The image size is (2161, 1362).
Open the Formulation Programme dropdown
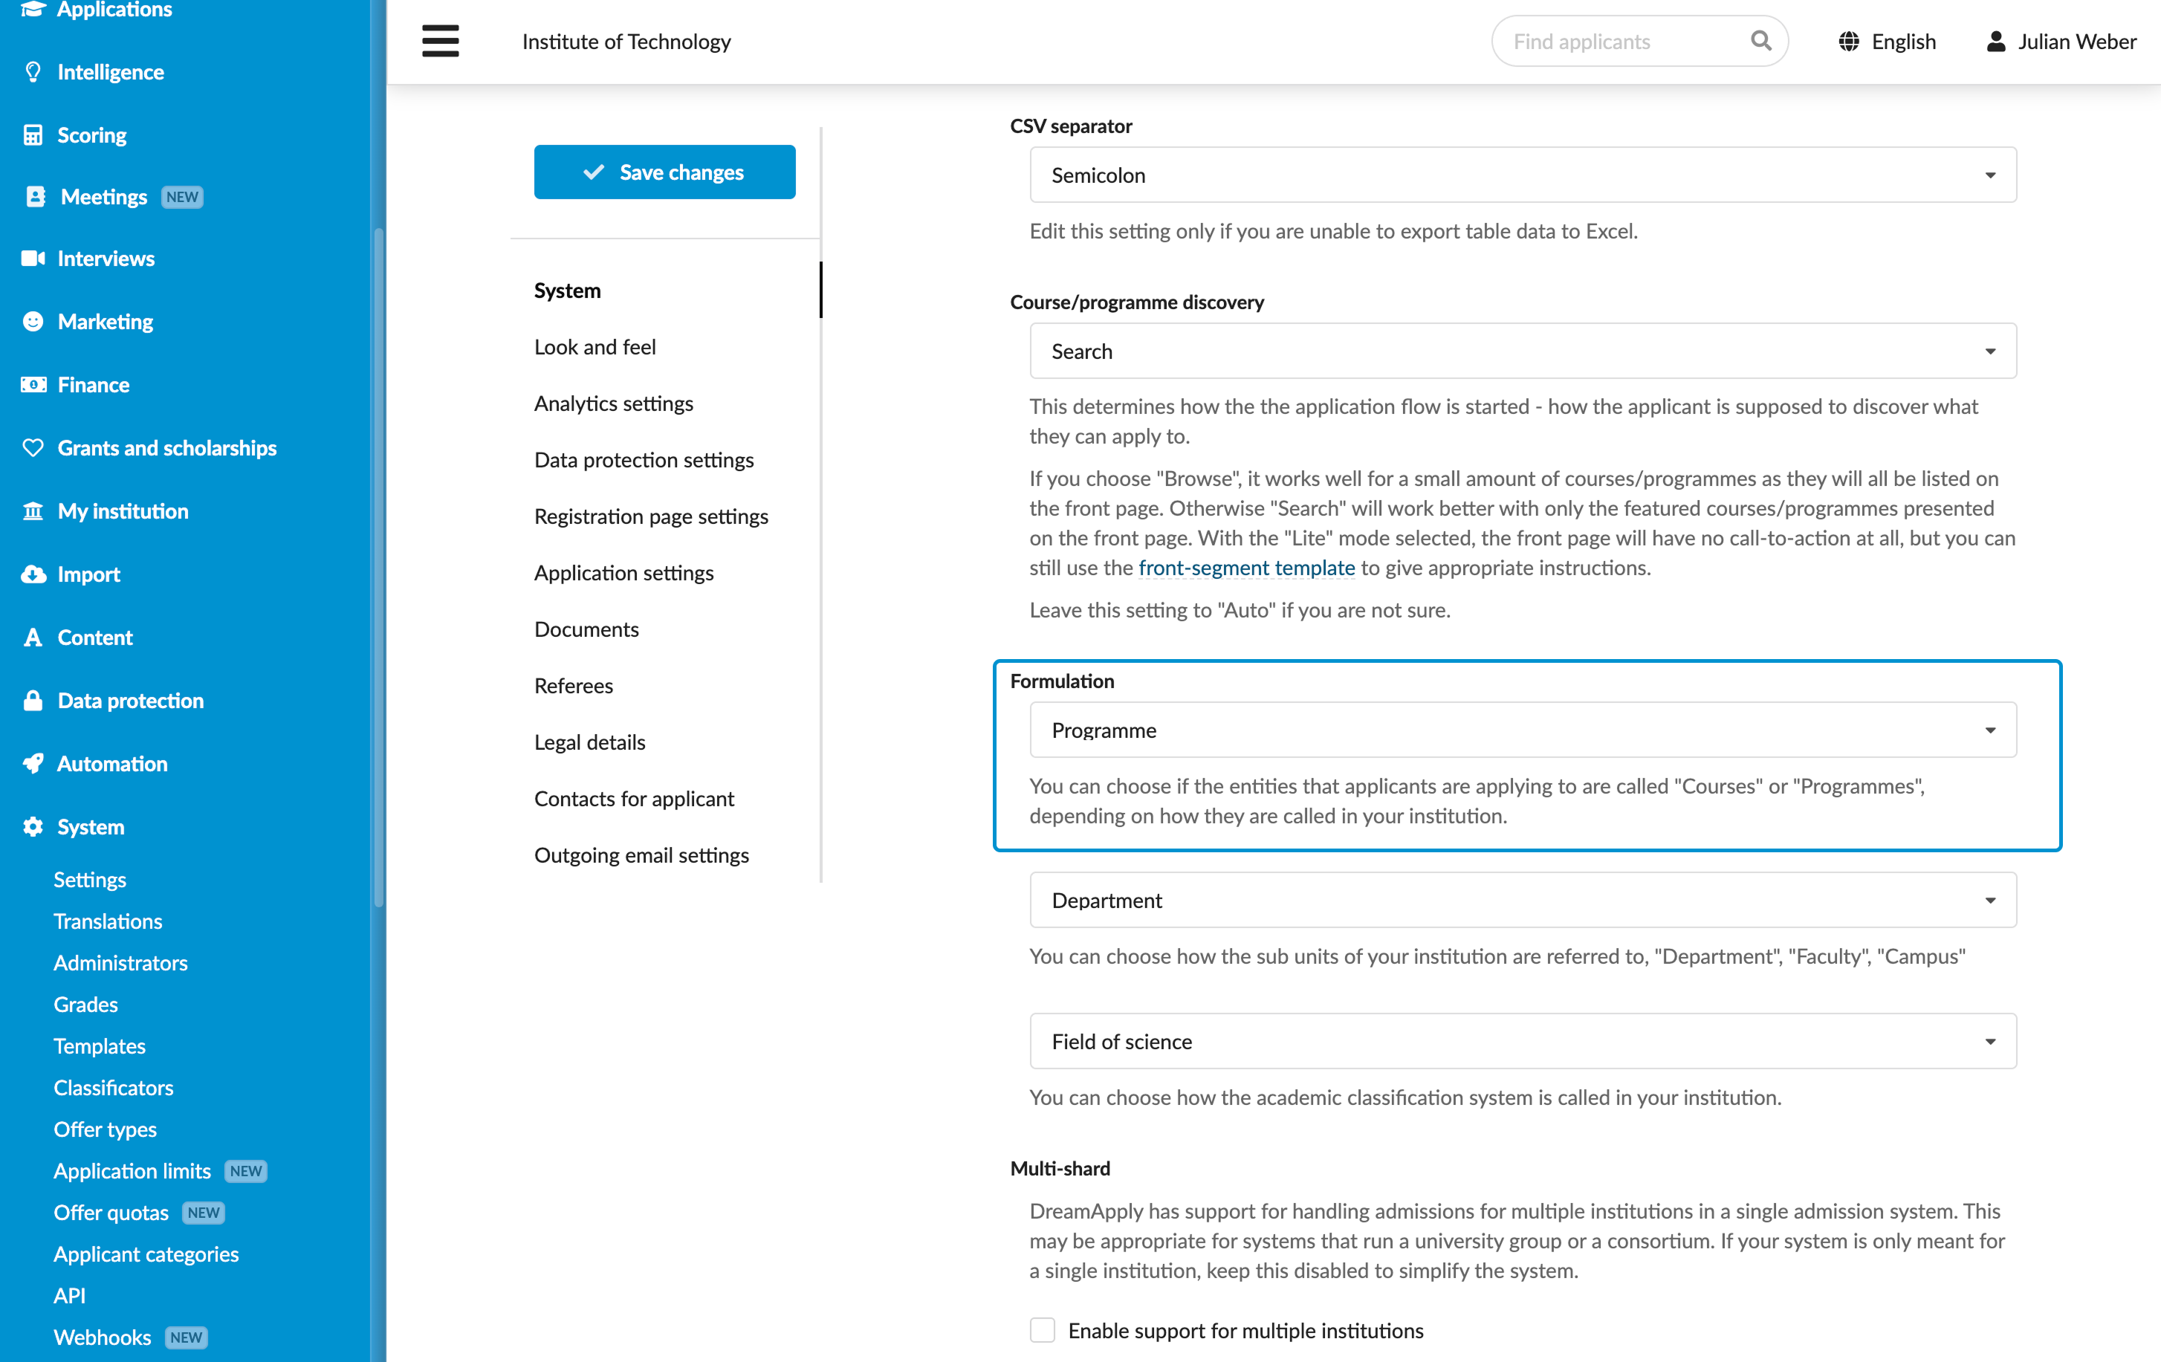pyautogui.click(x=1523, y=730)
